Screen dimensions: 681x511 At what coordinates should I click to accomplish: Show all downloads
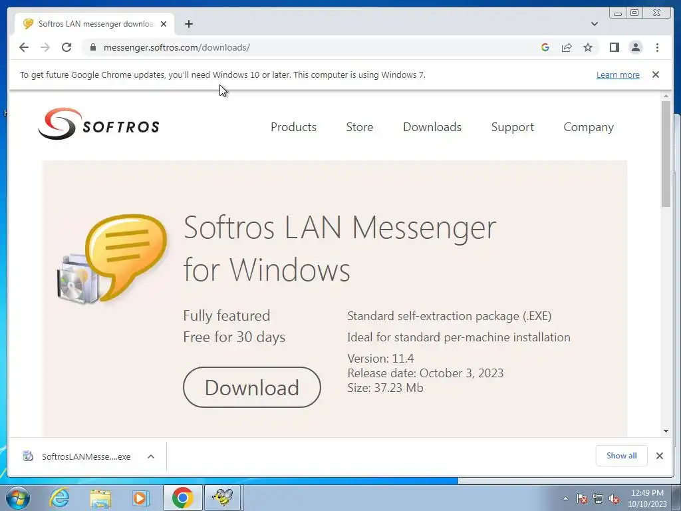(x=622, y=455)
